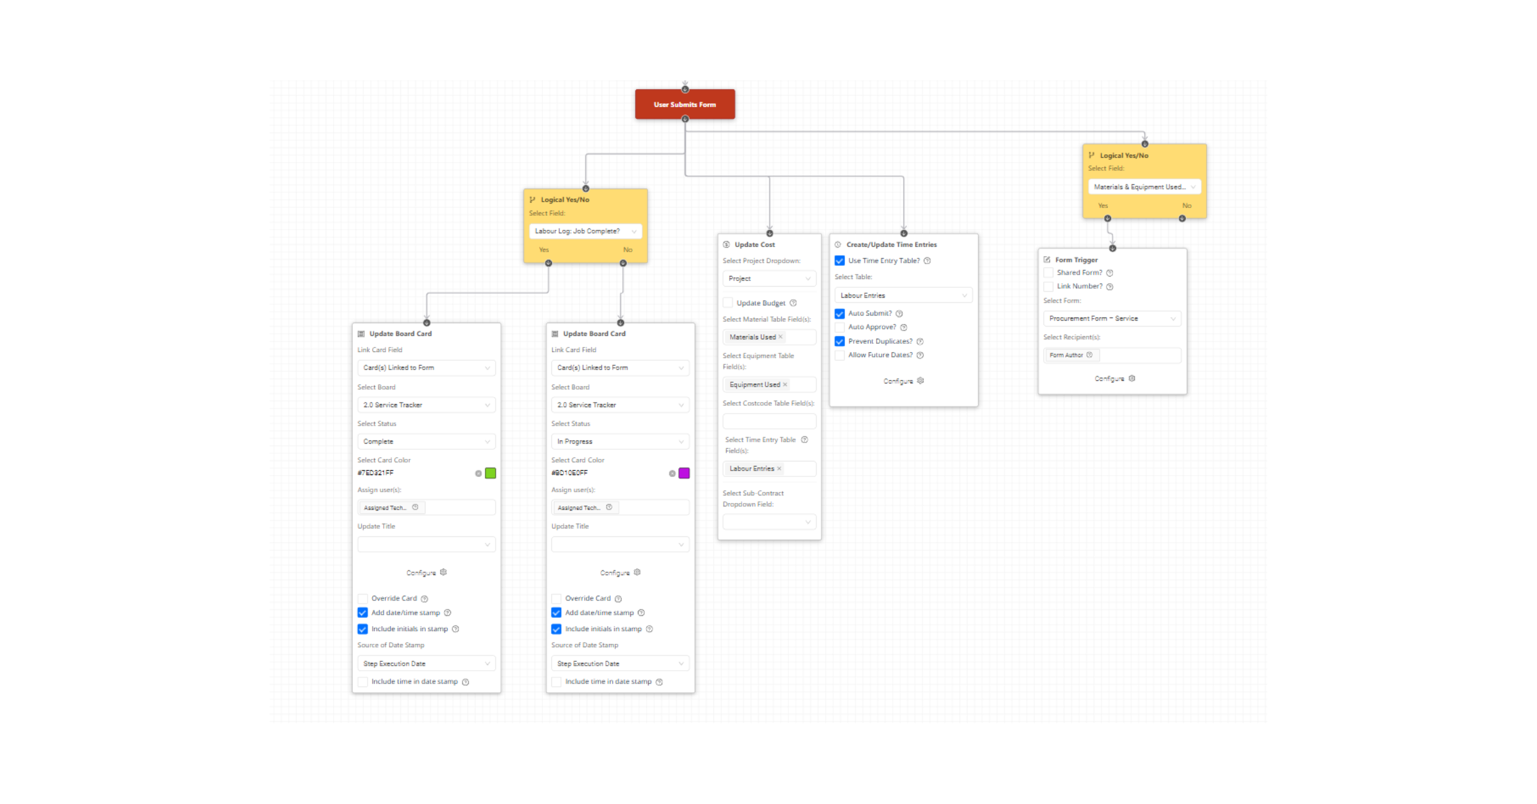Image resolution: width=1537 pixels, height=804 pixels.
Task: Remove Labour Entries tag via x icon
Action: [779, 469]
